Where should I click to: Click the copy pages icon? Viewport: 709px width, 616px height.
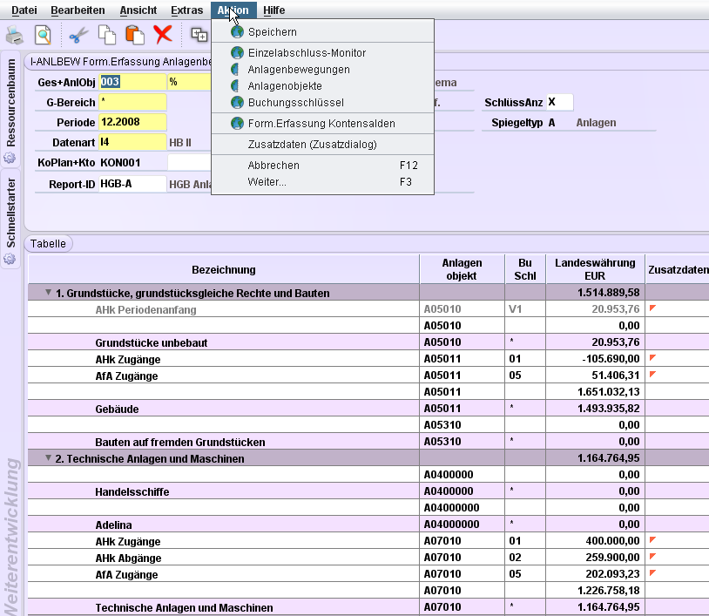click(107, 35)
